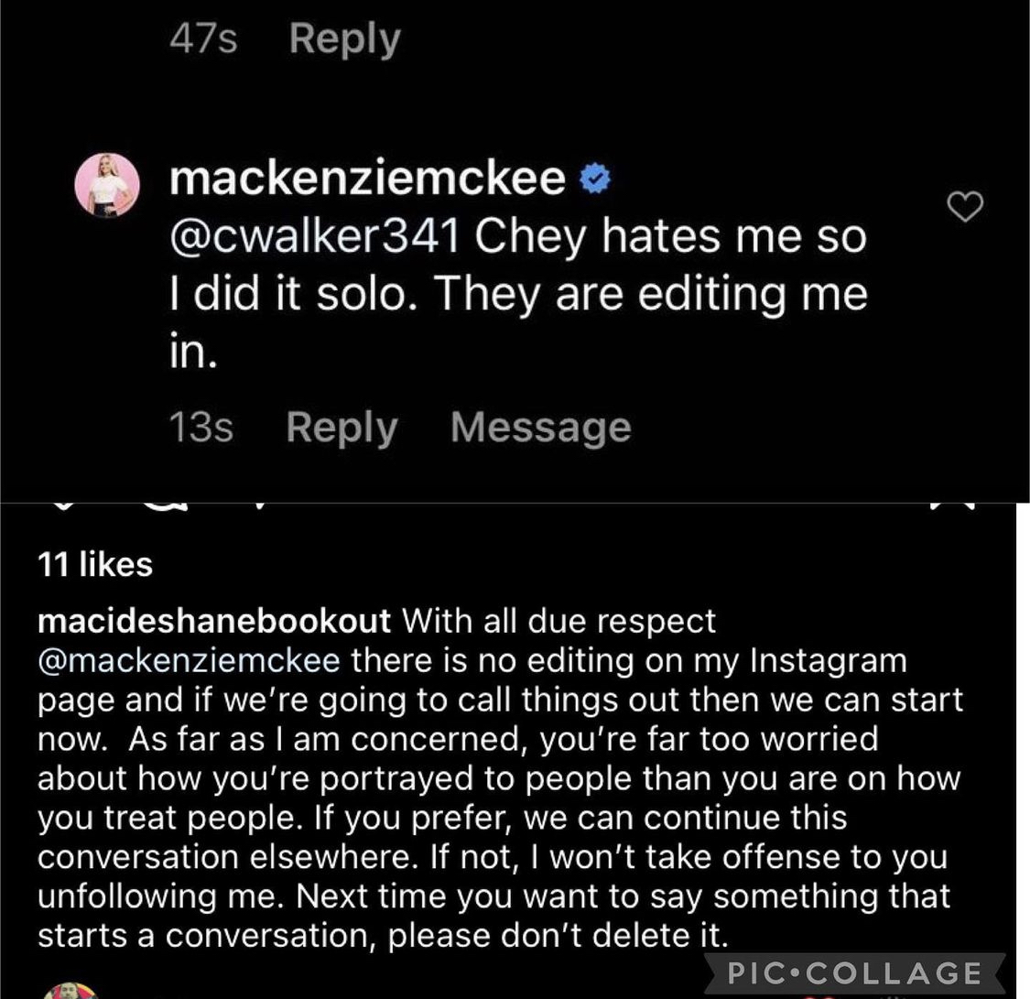
Task: Open the macideshanebookout username
Action: 214,621
